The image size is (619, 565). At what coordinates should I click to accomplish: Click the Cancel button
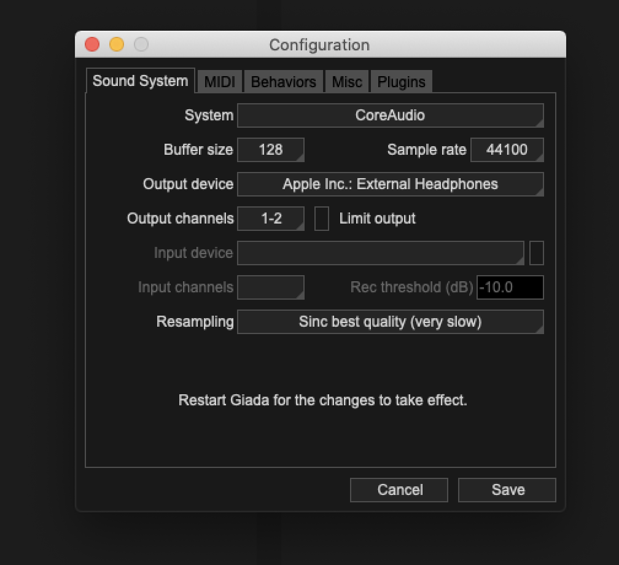(399, 489)
